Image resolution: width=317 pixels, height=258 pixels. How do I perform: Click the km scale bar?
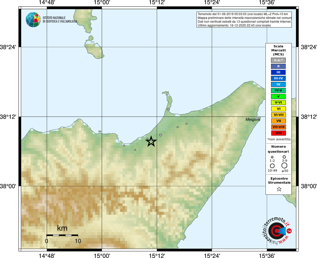[62, 235]
